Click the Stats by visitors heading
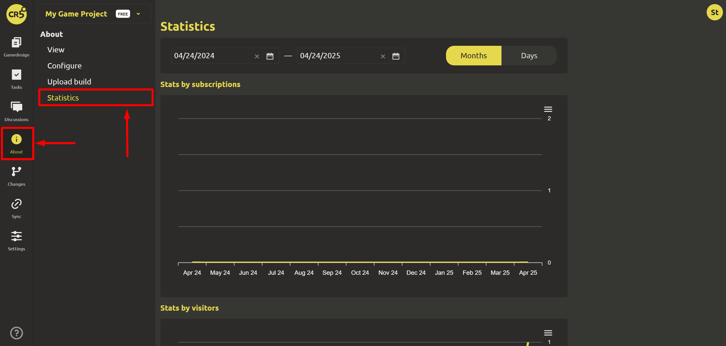 189,308
